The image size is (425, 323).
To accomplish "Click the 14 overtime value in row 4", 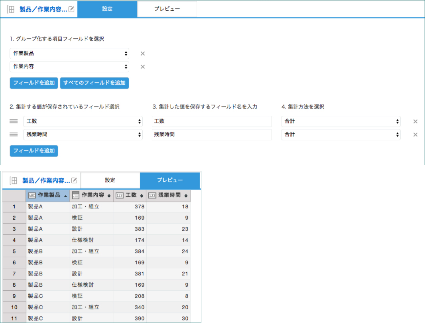I will [185, 240].
